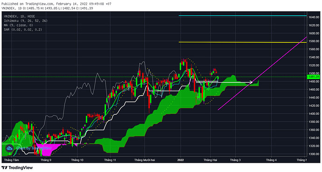
Task: Click the 1320.00 price axis label
Action: 314,146
